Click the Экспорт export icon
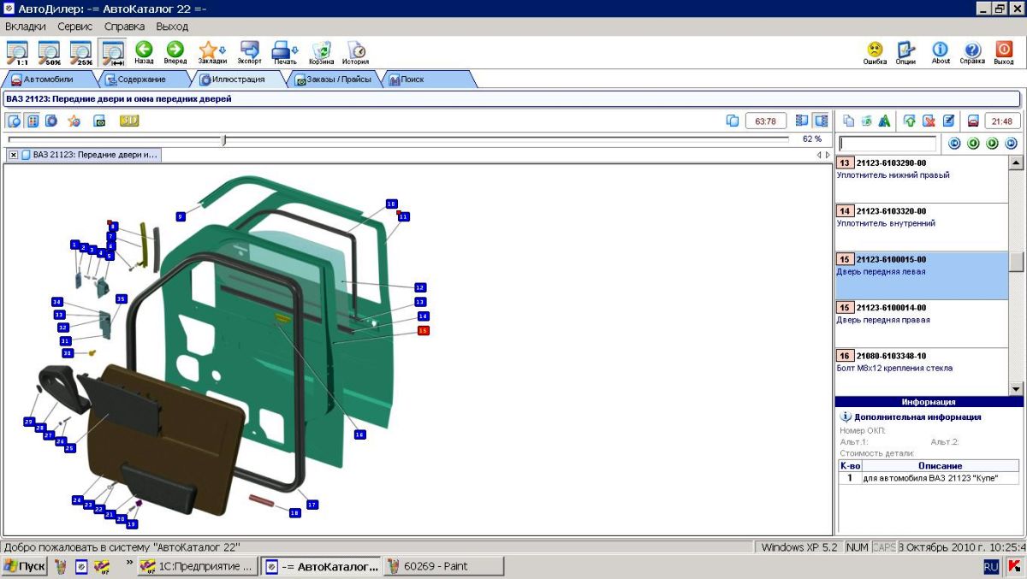This screenshot has height=579, width=1027. [x=250, y=53]
